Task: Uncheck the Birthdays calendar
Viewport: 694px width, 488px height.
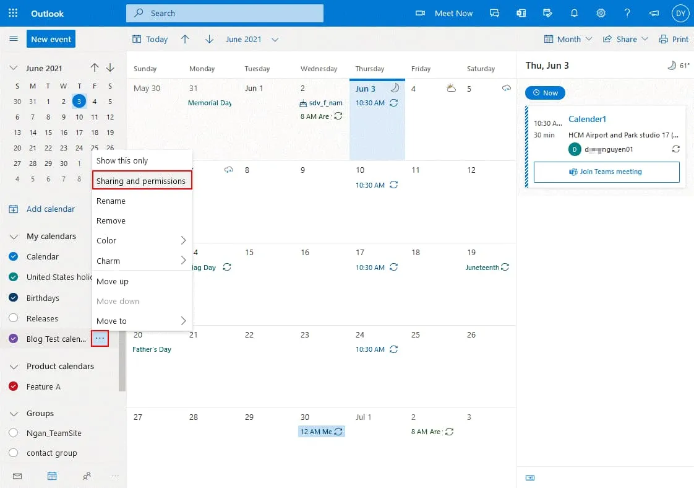Action: pos(14,298)
